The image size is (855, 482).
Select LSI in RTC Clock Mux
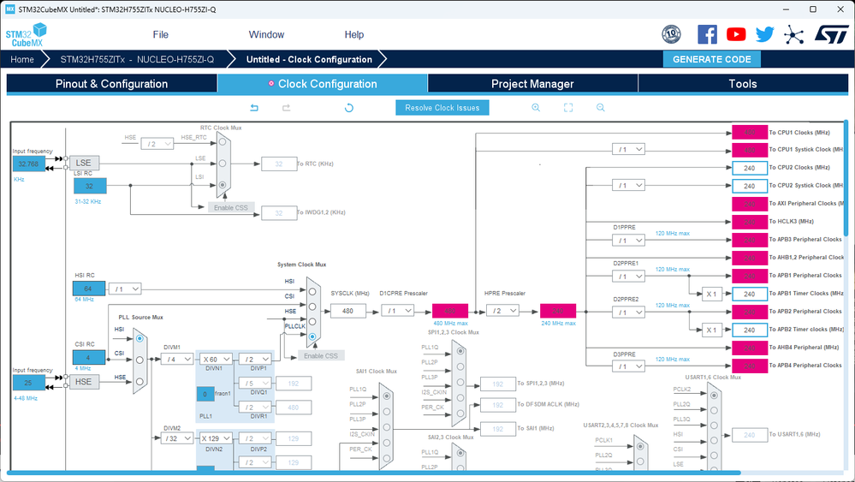223,185
